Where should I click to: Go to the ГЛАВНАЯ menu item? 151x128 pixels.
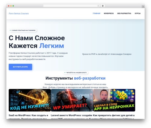[x=97, y=13]
